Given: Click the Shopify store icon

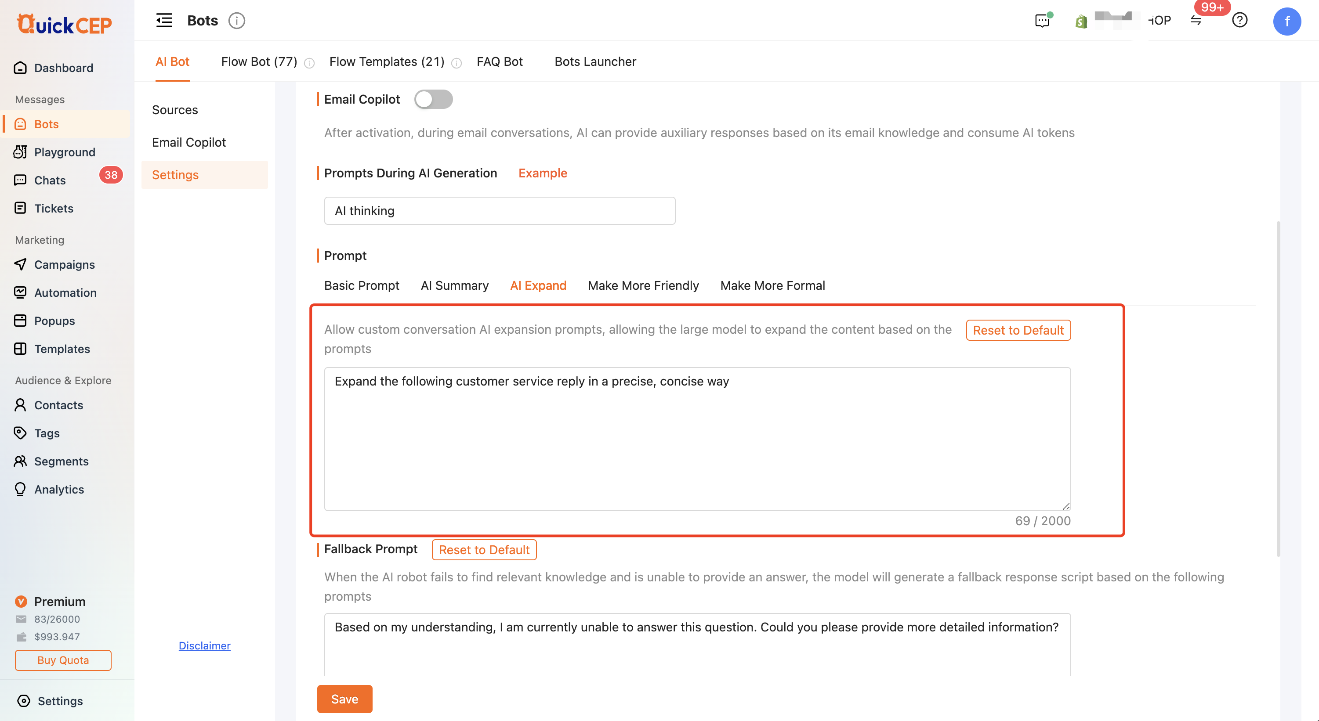Looking at the screenshot, I should [x=1081, y=21].
